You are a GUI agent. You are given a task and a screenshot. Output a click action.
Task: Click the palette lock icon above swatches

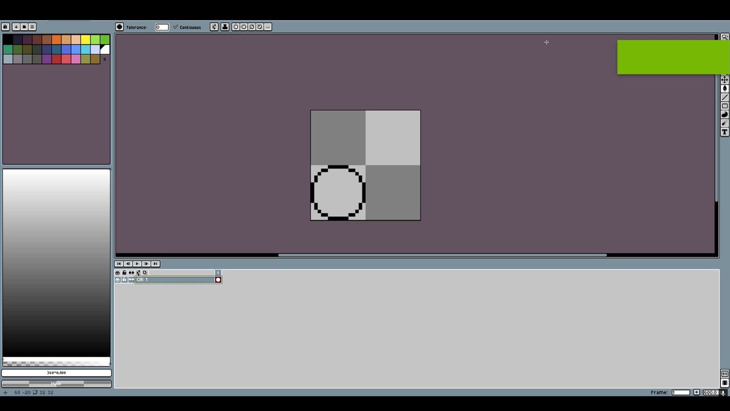coord(5,27)
